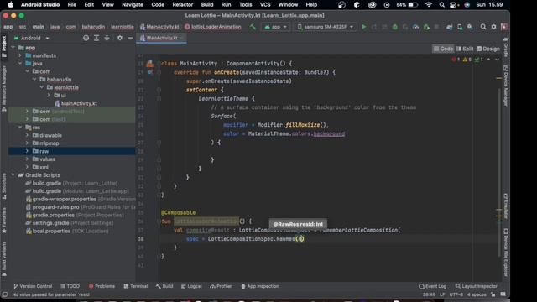This screenshot has width=537, height=302.
Task: Go to previous highlighted error arrow
Action: (x=488, y=60)
